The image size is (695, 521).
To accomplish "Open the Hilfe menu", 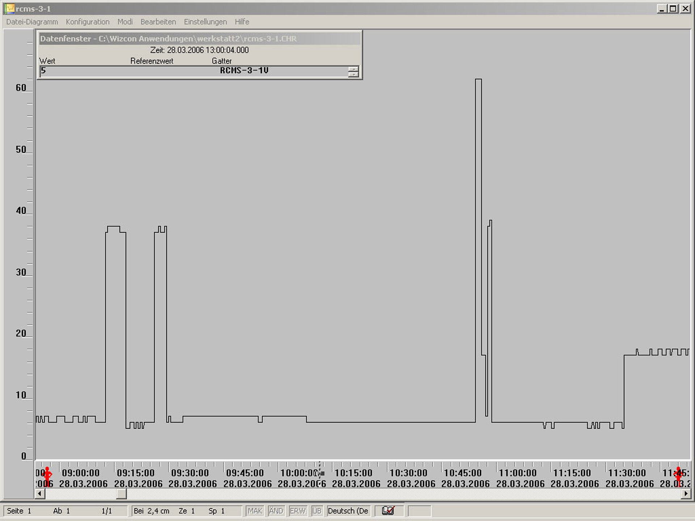I will pyautogui.click(x=242, y=22).
